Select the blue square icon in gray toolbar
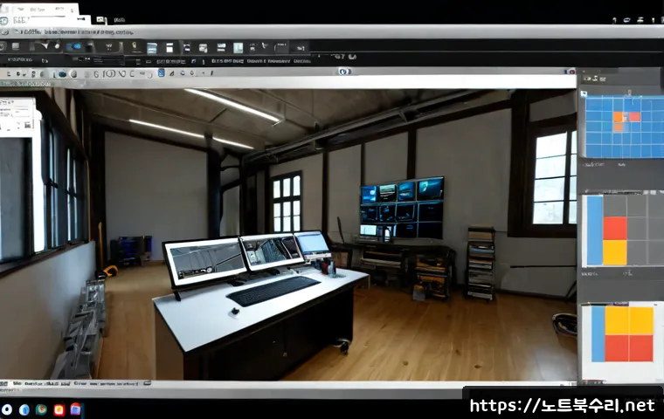 coord(162,72)
